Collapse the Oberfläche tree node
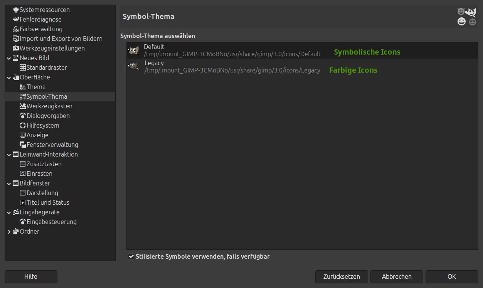Image resolution: width=483 pixels, height=288 pixels. 9,77
